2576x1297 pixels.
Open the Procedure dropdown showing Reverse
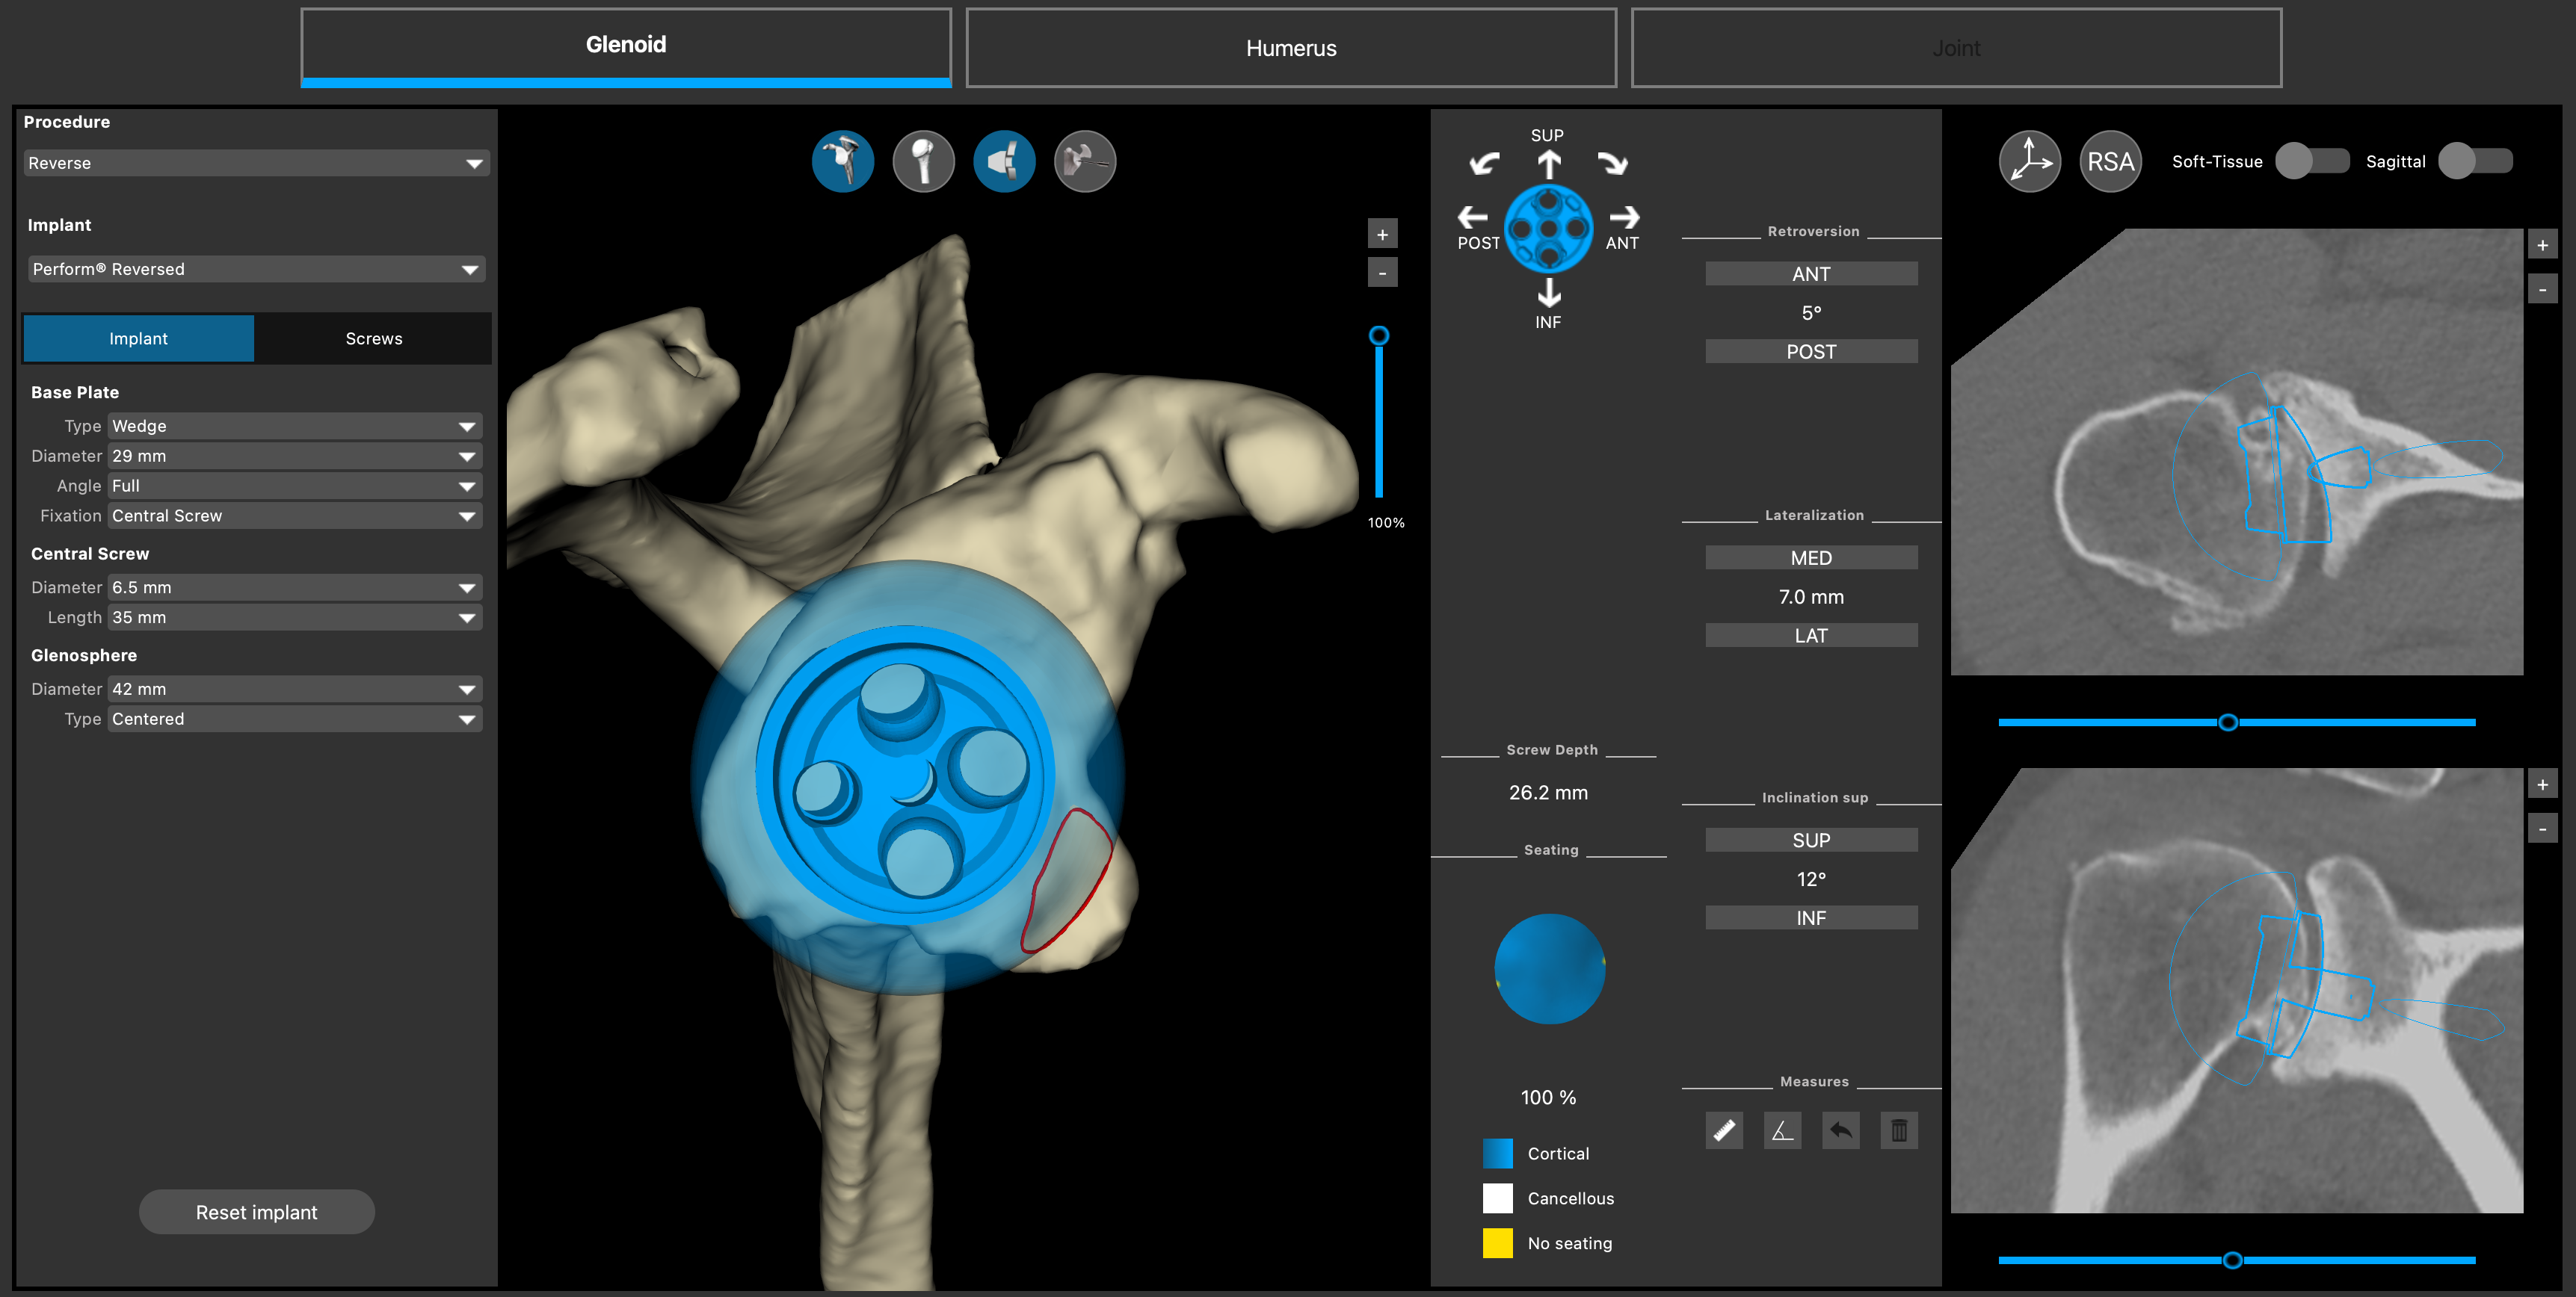[x=256, y=163]
